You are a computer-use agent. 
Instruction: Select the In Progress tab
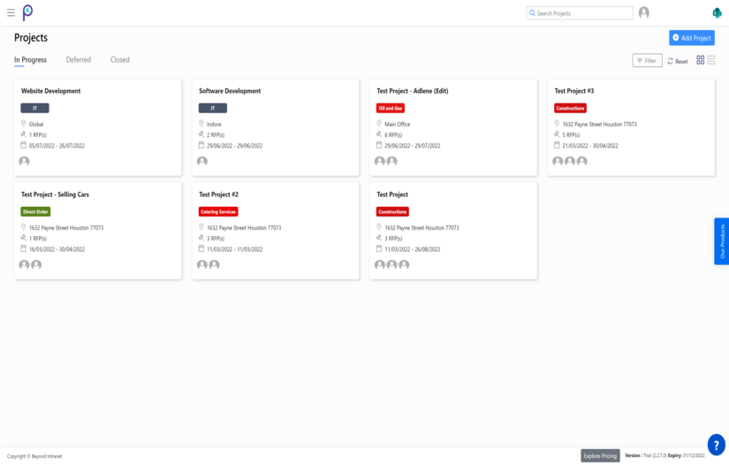pos(30,59)
